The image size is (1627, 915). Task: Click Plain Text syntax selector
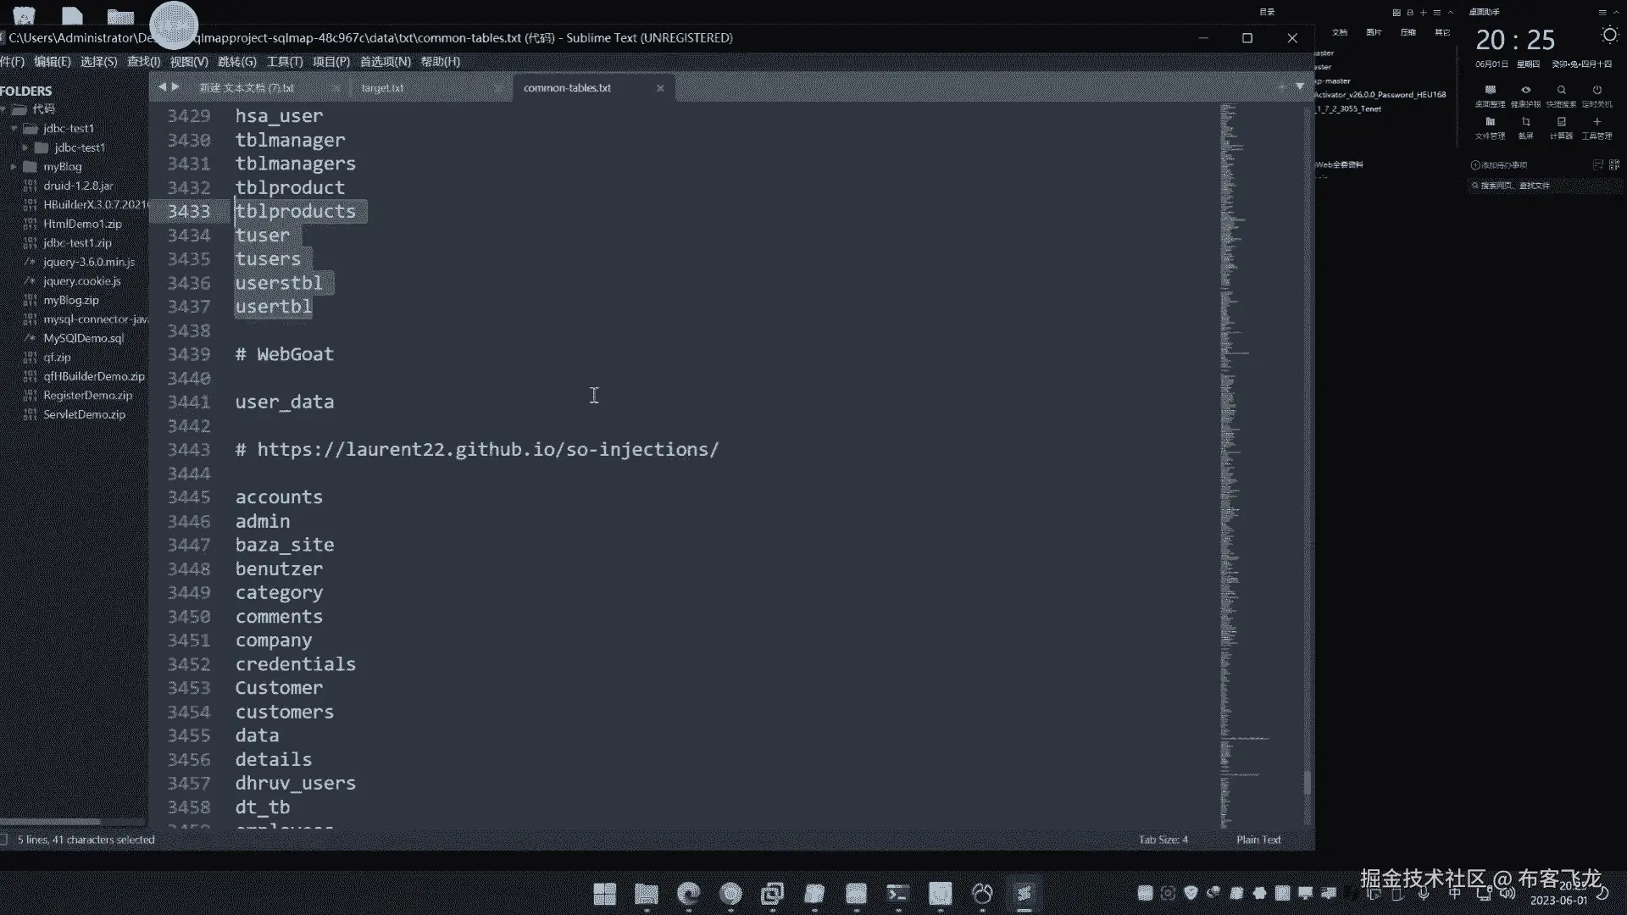point(1258,840)
